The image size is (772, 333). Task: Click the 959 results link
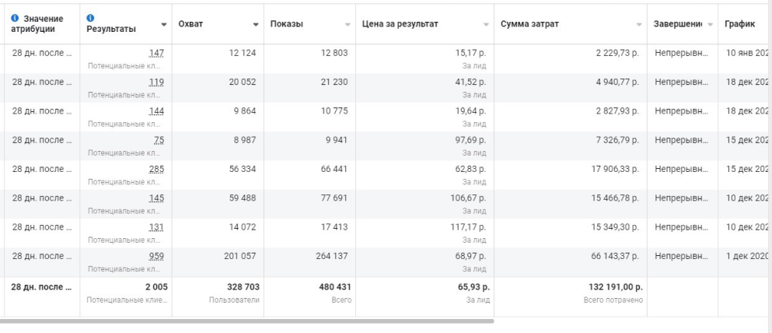tap(158, 257)
